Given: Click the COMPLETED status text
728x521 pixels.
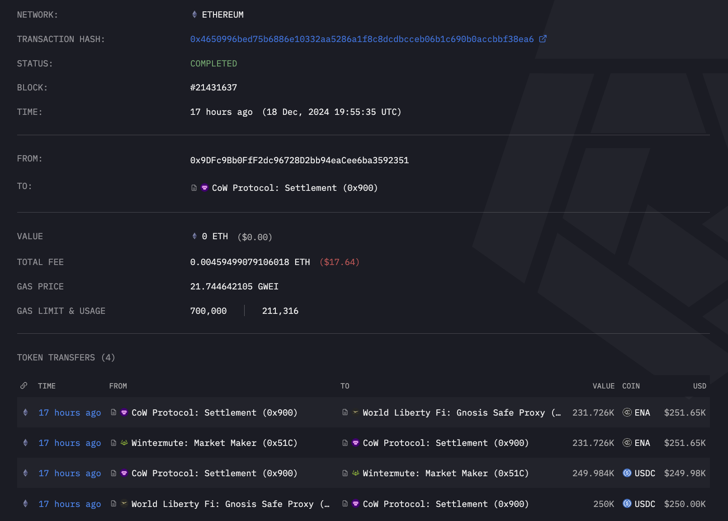Looking at the screenshot, I should pos(213,64).
